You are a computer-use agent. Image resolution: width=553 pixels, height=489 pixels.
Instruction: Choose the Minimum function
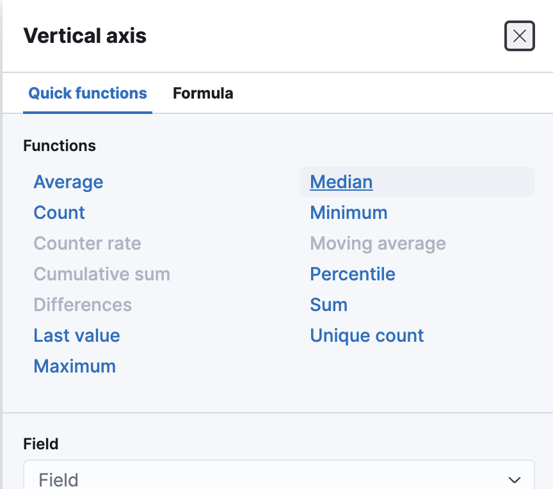coord(349,212)
